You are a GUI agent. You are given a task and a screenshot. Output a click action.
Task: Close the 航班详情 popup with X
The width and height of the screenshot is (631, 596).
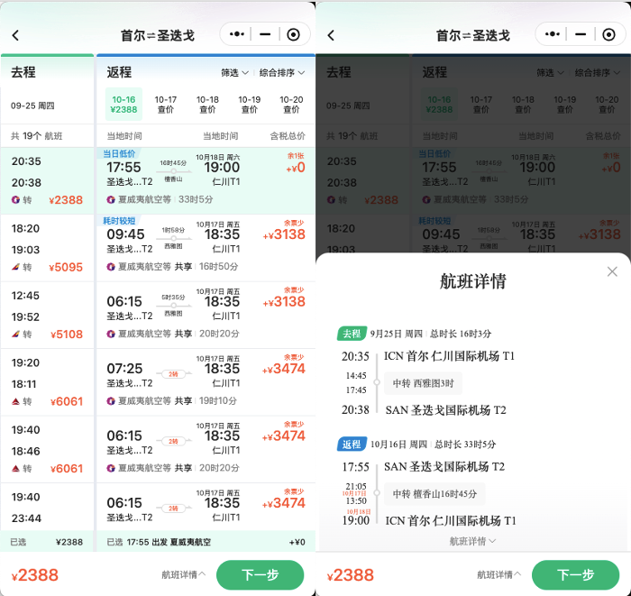[612, 271]
